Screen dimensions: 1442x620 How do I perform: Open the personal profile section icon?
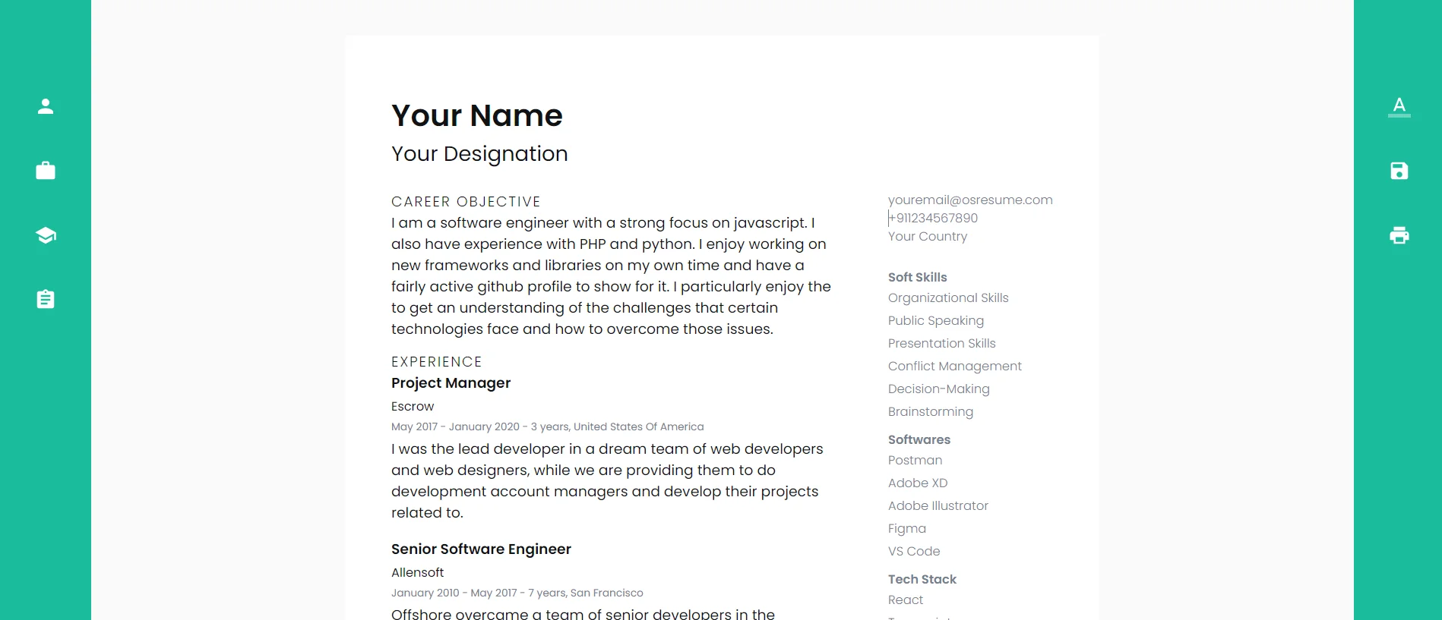tap(46, 106)
